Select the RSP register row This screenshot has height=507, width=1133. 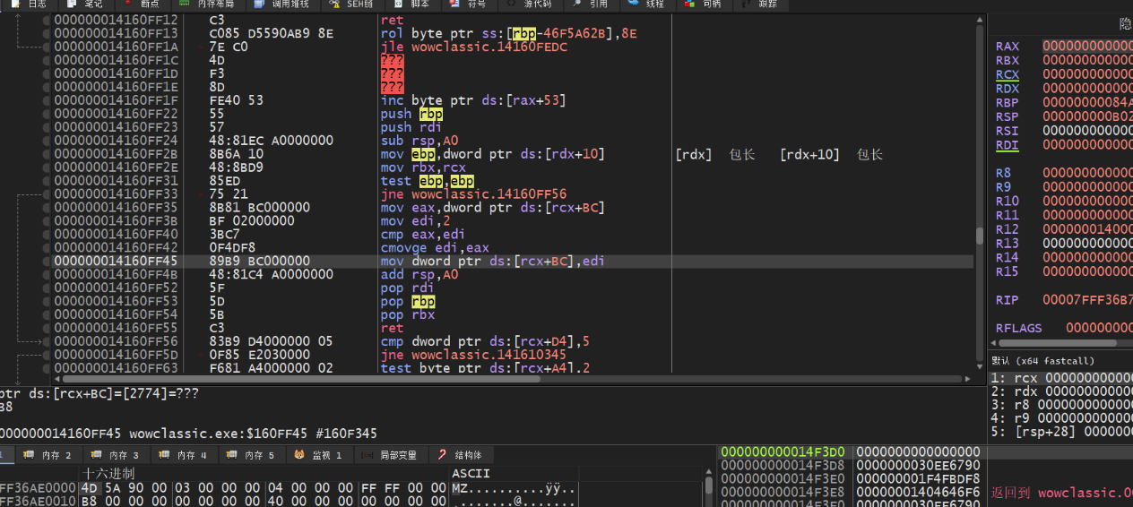[1064, 116]
